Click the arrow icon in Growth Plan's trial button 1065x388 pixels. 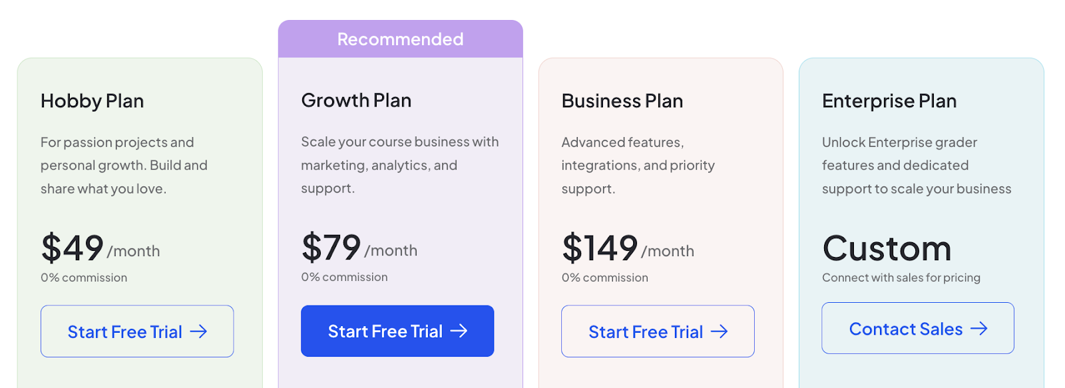461,331
